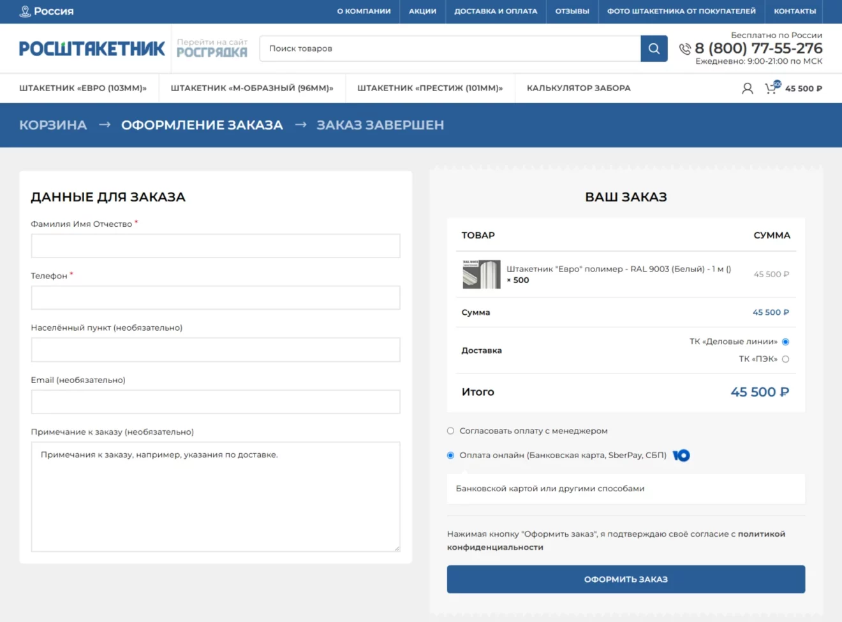Click the Фамилия Имя Отчество field
Image resolution: width=842 pixels, height=622 pixels.
click(216, 246)
